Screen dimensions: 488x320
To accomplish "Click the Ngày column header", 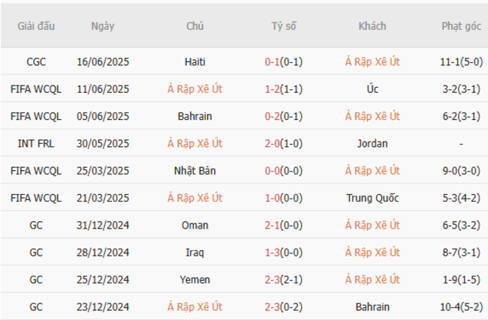I will (x=103, y=26).
